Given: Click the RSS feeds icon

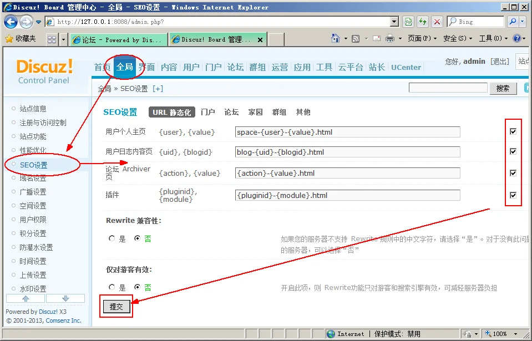Looking at the screenshot, I should [x=356, y=39].
